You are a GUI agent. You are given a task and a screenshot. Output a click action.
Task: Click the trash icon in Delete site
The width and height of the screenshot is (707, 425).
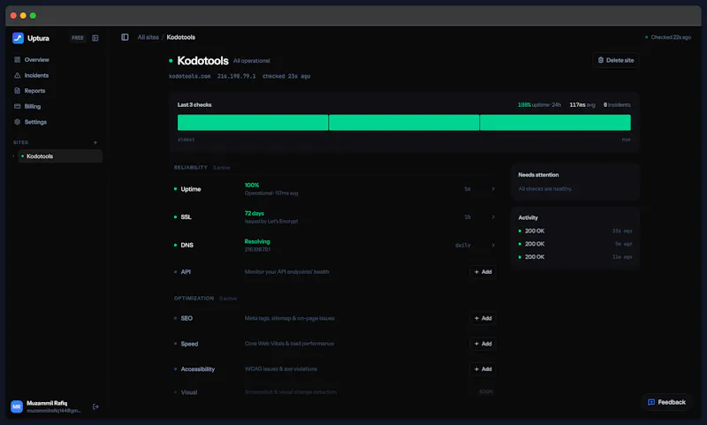click(x=601, y=60)
